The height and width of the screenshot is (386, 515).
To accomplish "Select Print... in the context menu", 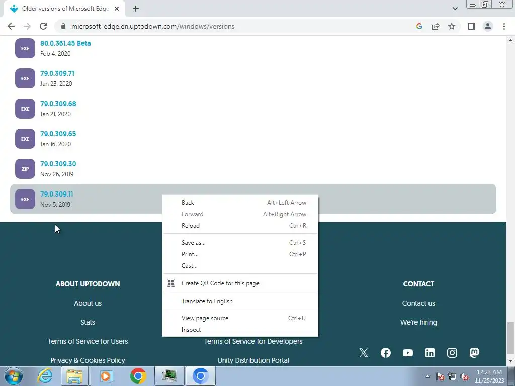I will (x=240, y=254).
